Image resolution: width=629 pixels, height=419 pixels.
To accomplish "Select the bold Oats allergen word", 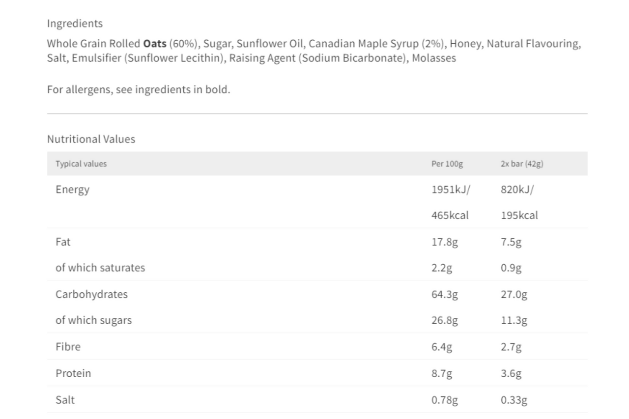I will (155, 43).
